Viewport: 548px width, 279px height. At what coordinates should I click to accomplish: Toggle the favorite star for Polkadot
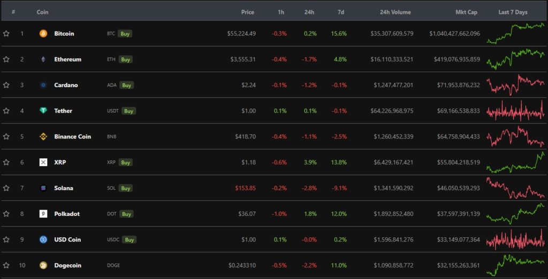coord(6,214)
